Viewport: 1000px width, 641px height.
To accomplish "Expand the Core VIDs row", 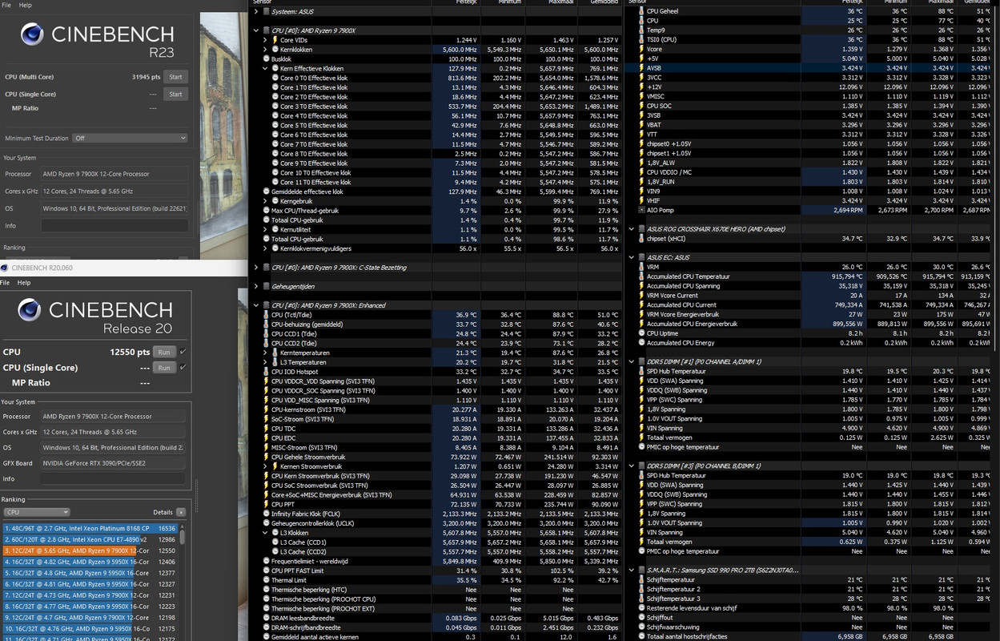I will pyautogui.click(x=265, y=40).
